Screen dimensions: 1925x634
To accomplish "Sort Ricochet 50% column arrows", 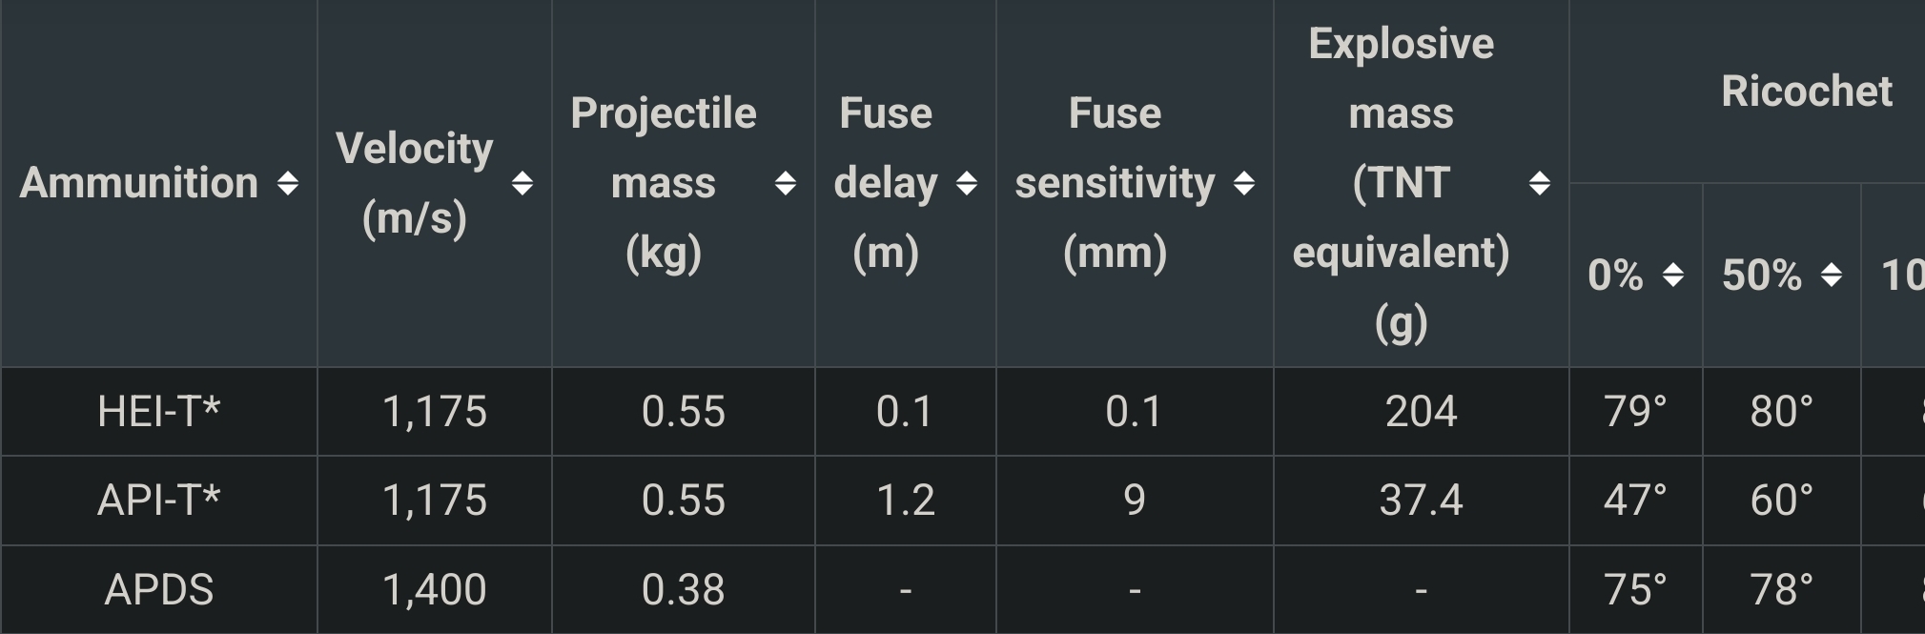I will pos(1832,276).
